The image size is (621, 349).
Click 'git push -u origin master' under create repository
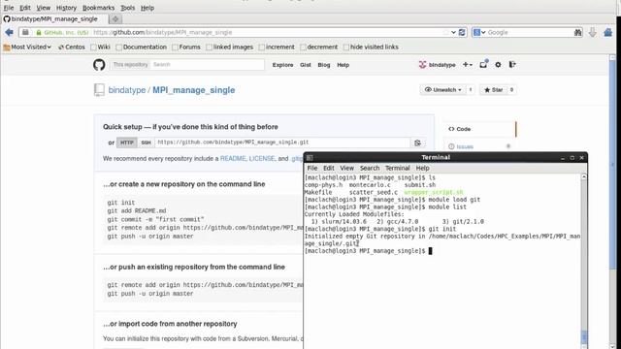click(x=150, y=237)
